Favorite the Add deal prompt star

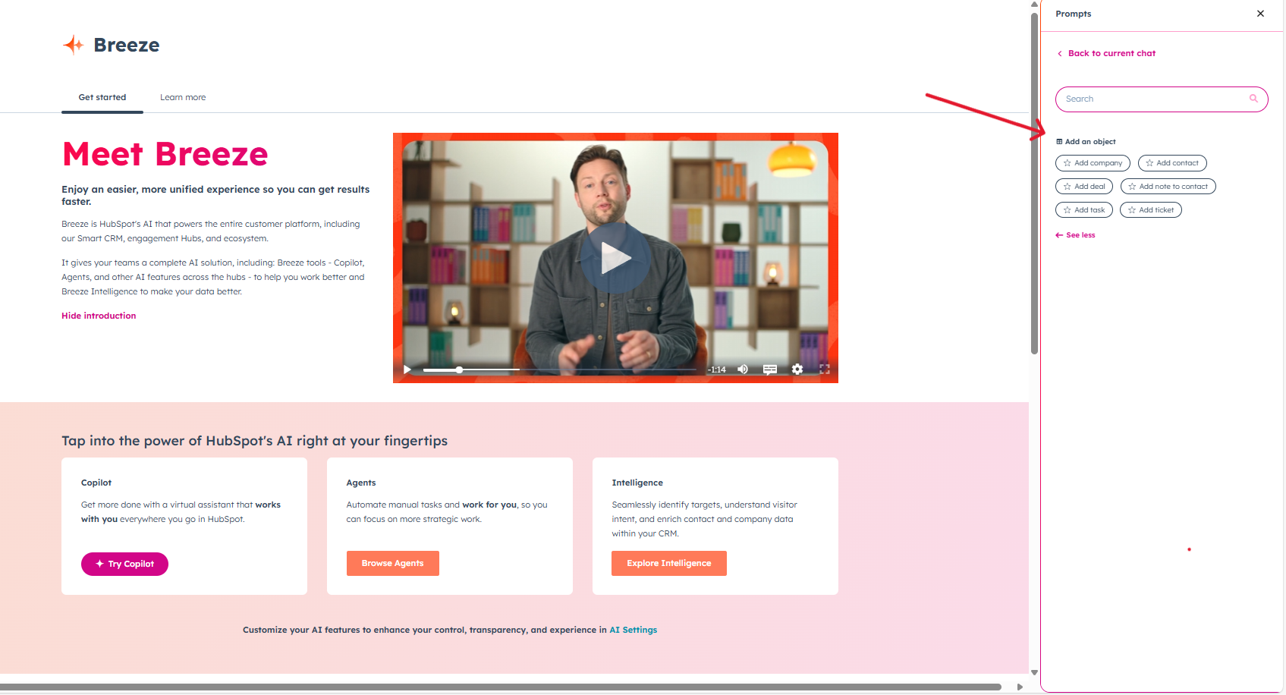coord(1067,186)
